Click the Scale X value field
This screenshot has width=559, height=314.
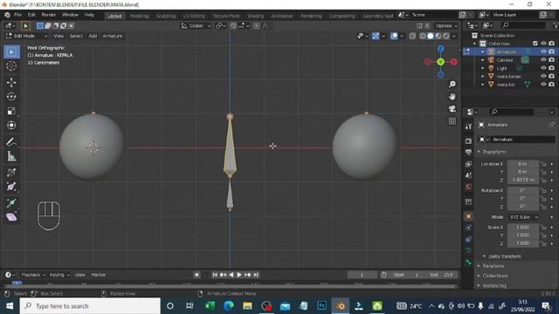click(523, 227)
